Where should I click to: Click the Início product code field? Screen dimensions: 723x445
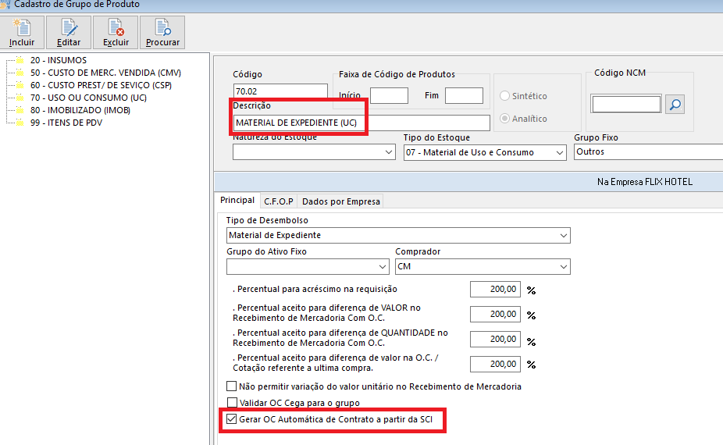(389, 95)
